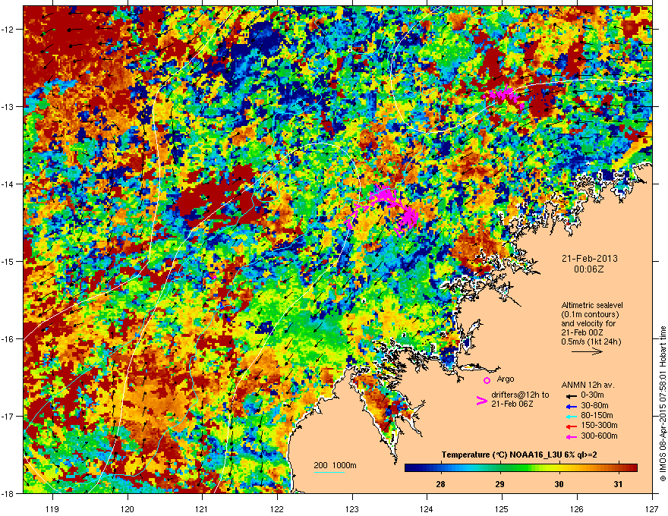
Task: Click the latitude axis label '-17'
Action: click(8, 417)
